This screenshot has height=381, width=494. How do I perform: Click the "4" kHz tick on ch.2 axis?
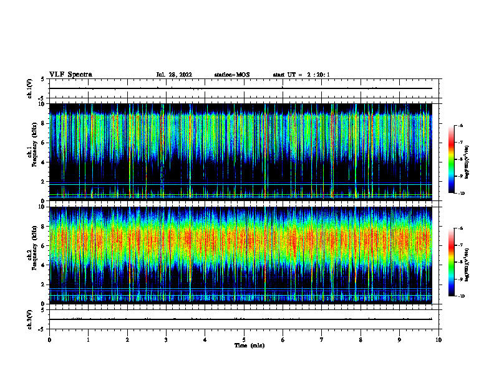(44, 265)
